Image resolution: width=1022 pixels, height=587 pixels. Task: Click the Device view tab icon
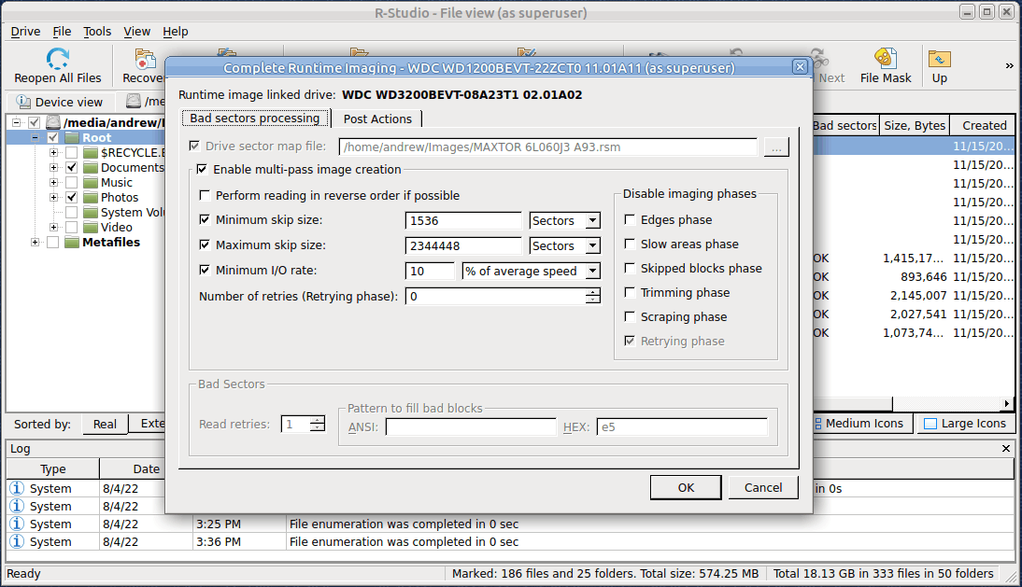pyautogui.click(x=23, y=102)
